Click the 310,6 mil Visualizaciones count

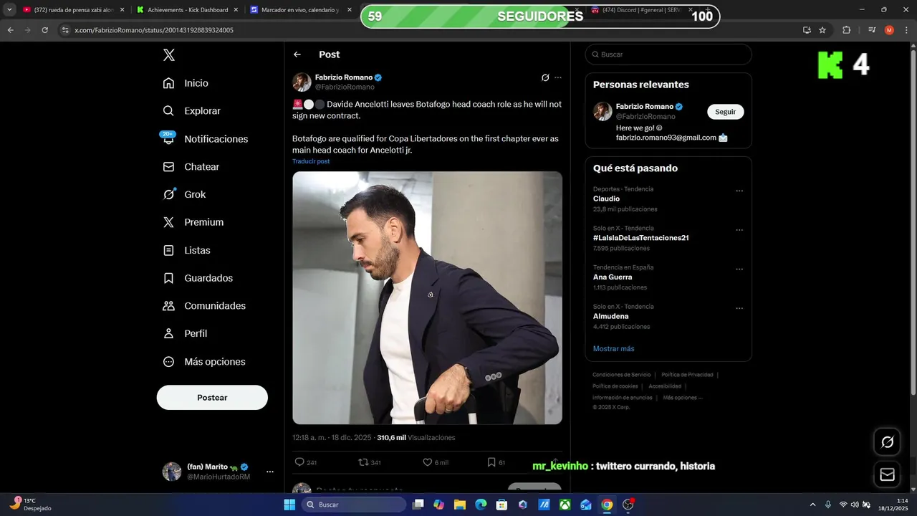pos(416,438)
